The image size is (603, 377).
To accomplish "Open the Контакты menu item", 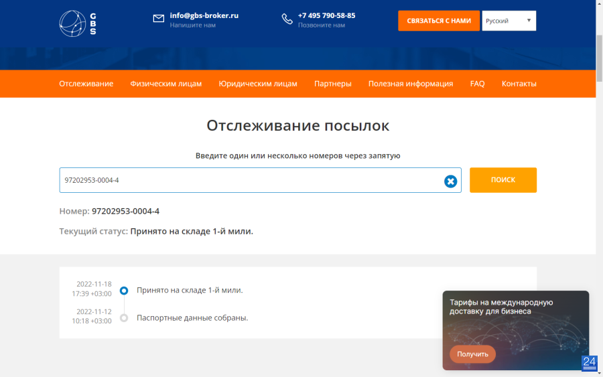I will 519,84.
